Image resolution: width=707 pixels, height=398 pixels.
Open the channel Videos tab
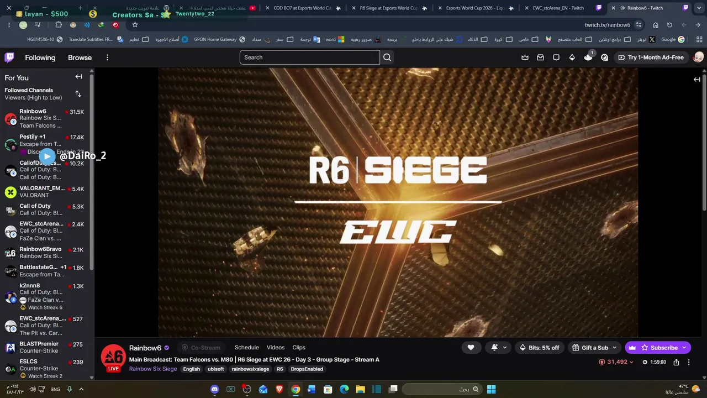point(276,348)
